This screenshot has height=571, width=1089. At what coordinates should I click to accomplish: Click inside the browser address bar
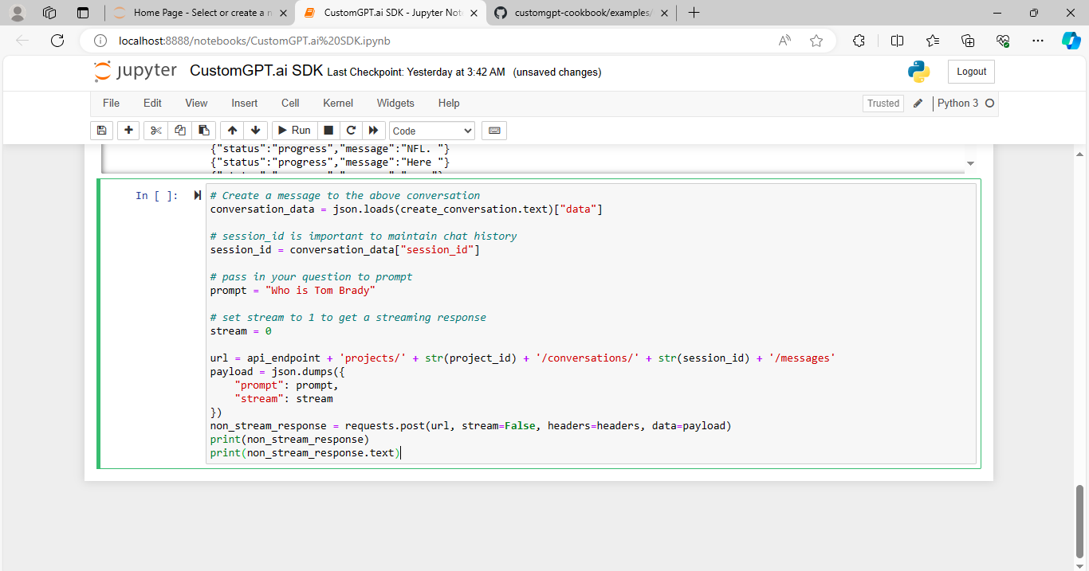click(319, 40)
